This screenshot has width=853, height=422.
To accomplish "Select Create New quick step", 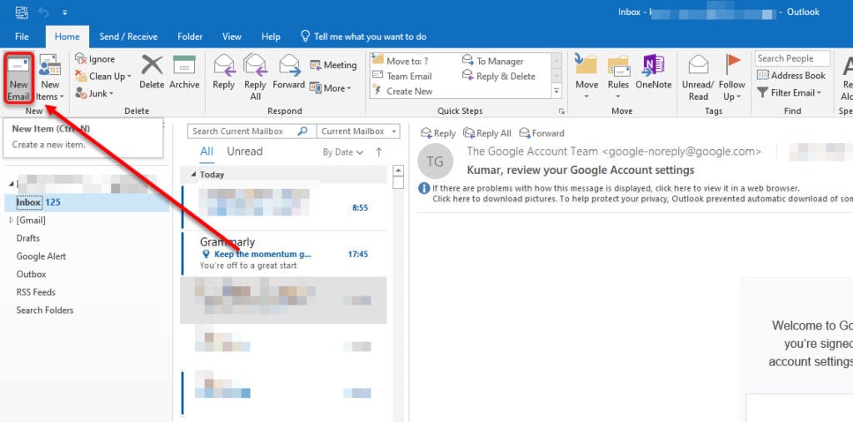I will click(402, 92).
